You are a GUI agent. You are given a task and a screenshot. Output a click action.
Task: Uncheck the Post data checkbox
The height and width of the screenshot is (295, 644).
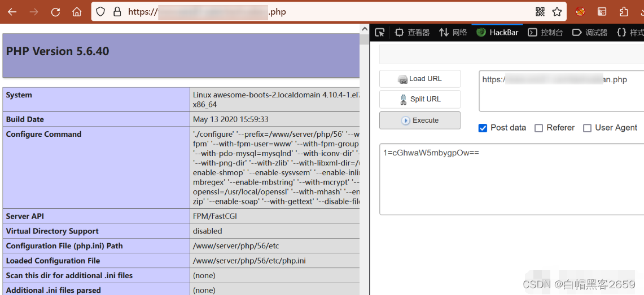coord(483,128)
